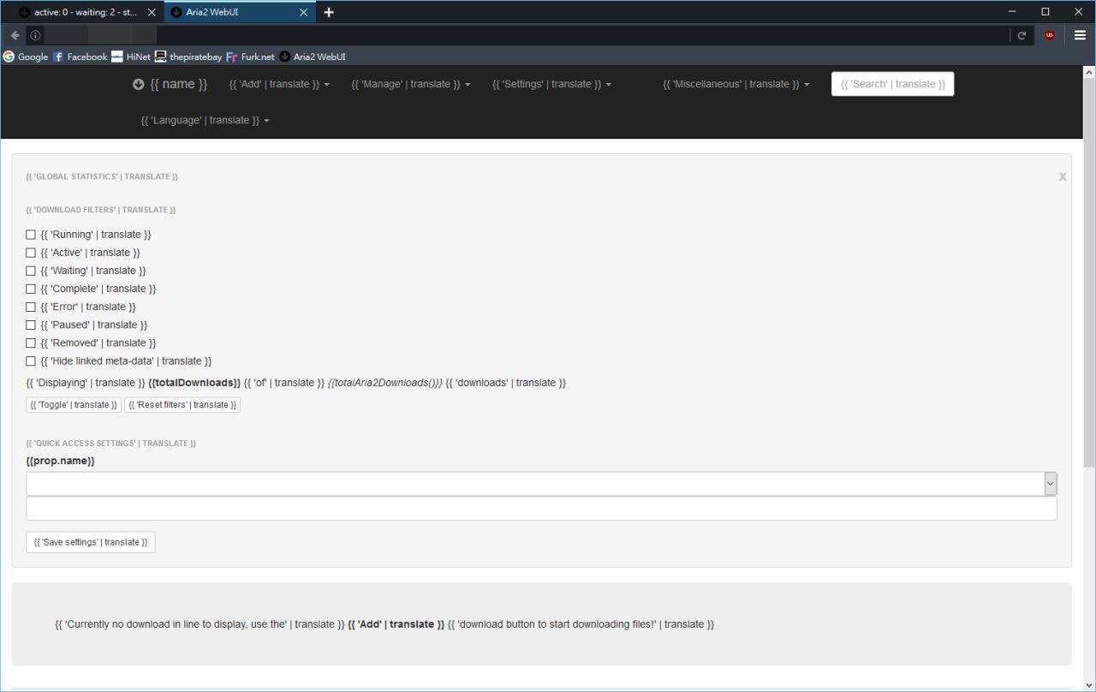Minimize the browser window
Screen dimensions: 1096x692
1013,12
